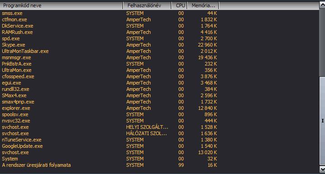Select GoogleUpdate.exe in the list
The height and width of the screenshot is (174, 325).
coord(159,146)
